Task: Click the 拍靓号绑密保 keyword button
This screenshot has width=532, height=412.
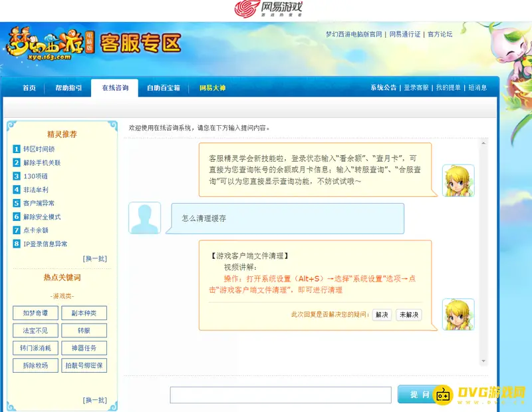Action: click(84, 365)
